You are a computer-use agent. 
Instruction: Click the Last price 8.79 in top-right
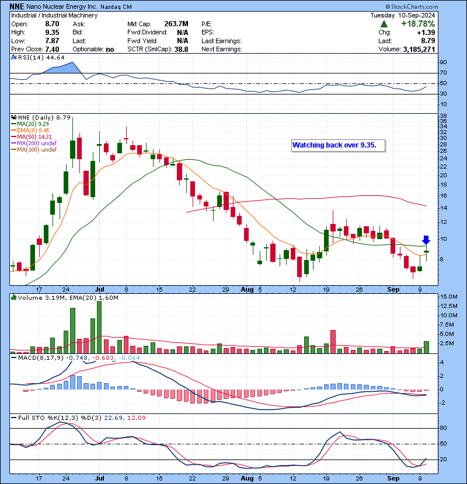[428, 41]
